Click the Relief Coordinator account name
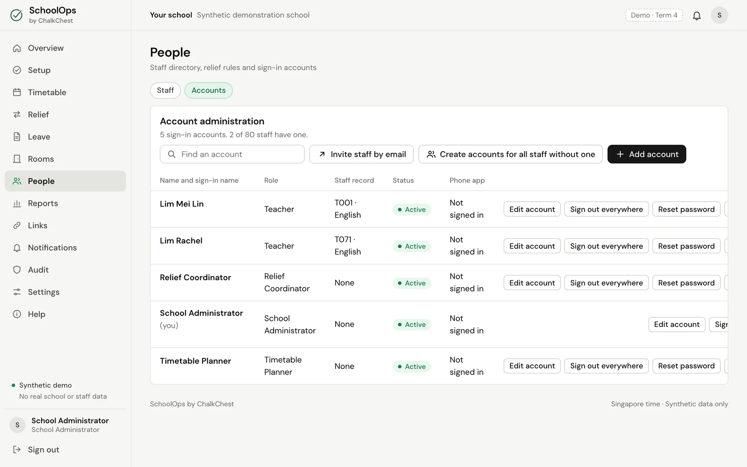The height and width of the screenshot is (467, 747). (195, 277)
